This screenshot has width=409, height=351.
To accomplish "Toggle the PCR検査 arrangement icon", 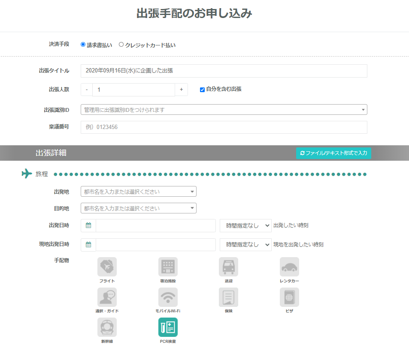I will click(x=168, y=327).
